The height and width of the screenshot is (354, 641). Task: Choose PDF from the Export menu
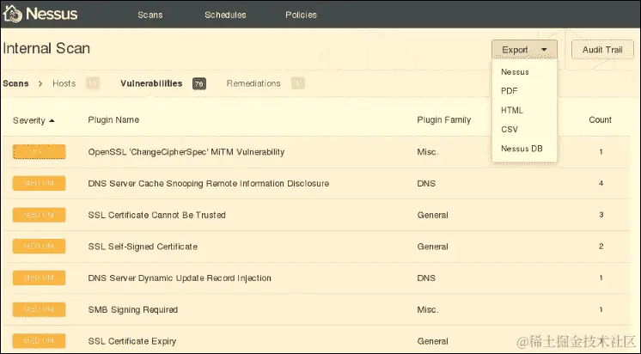[x=509, y=91]
